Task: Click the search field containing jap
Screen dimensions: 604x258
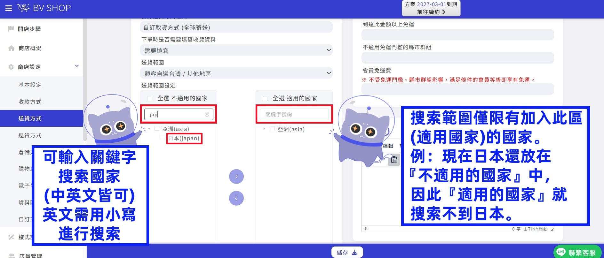Action: point(179,114)
